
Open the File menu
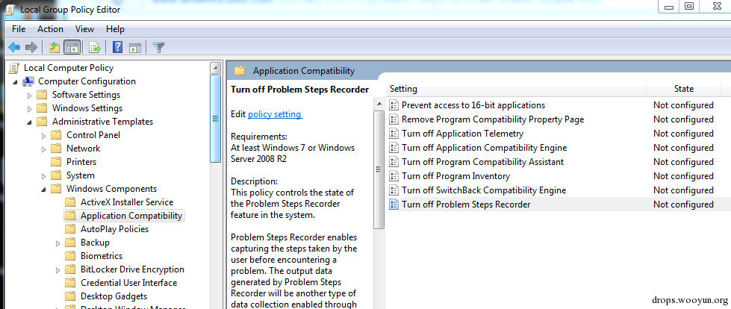tap(19, 29)
